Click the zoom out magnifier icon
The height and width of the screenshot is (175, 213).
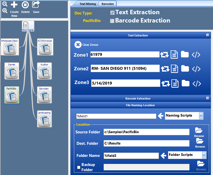[5, 4]
